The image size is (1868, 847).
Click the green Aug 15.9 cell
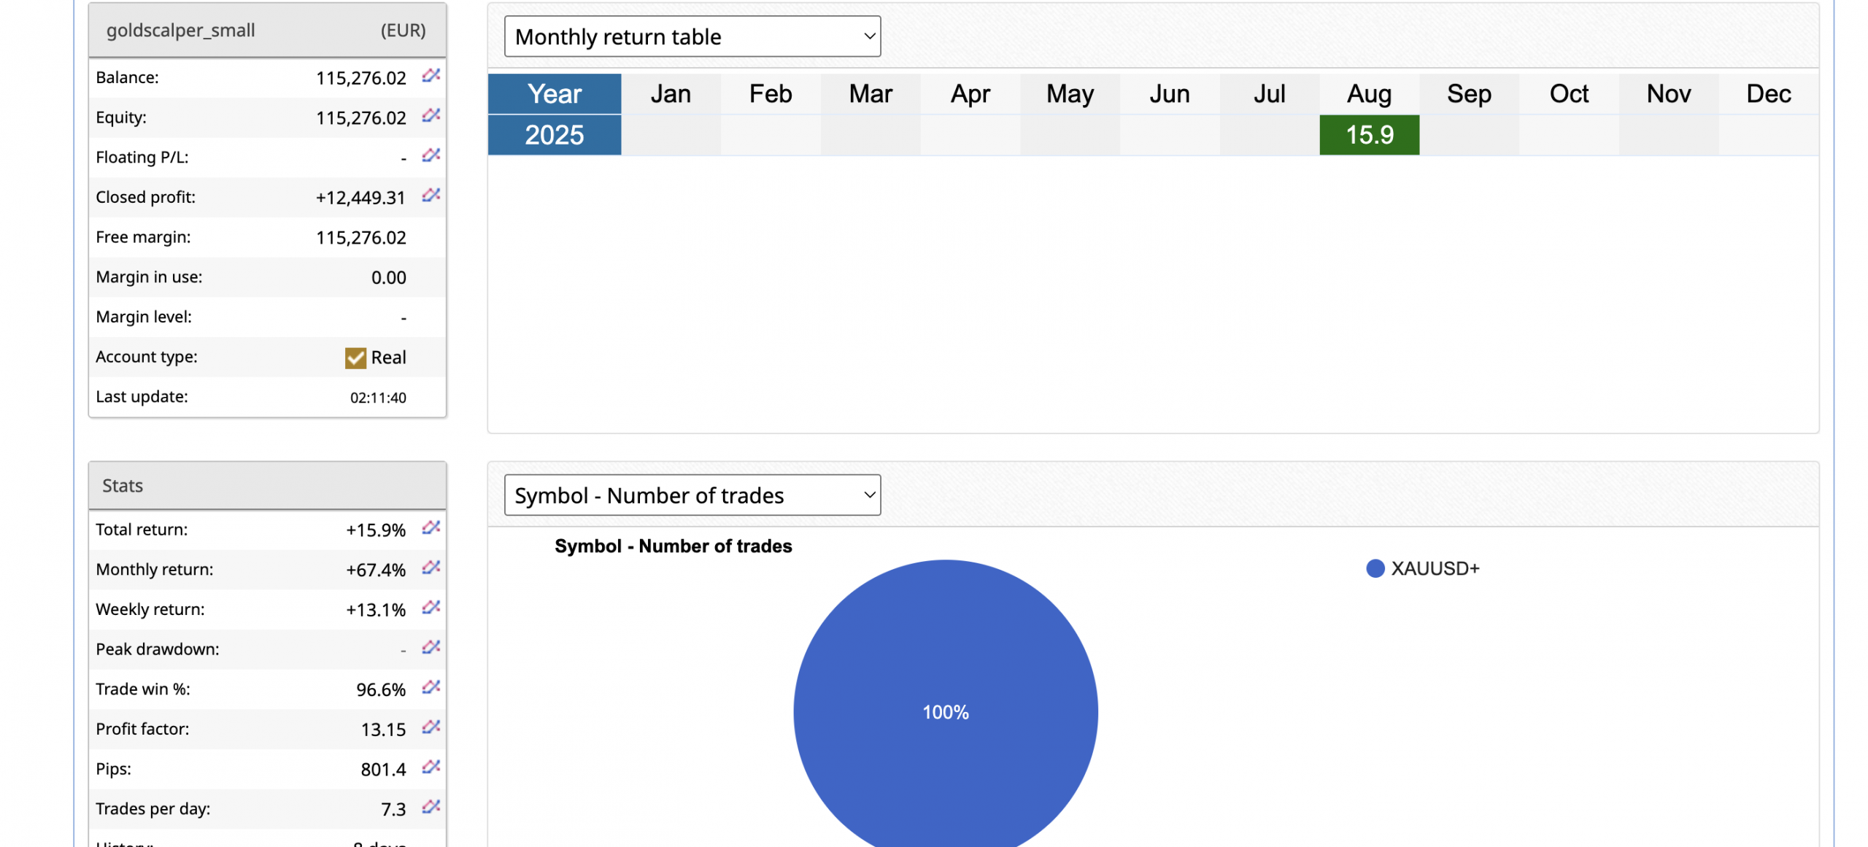[1368, 135]
